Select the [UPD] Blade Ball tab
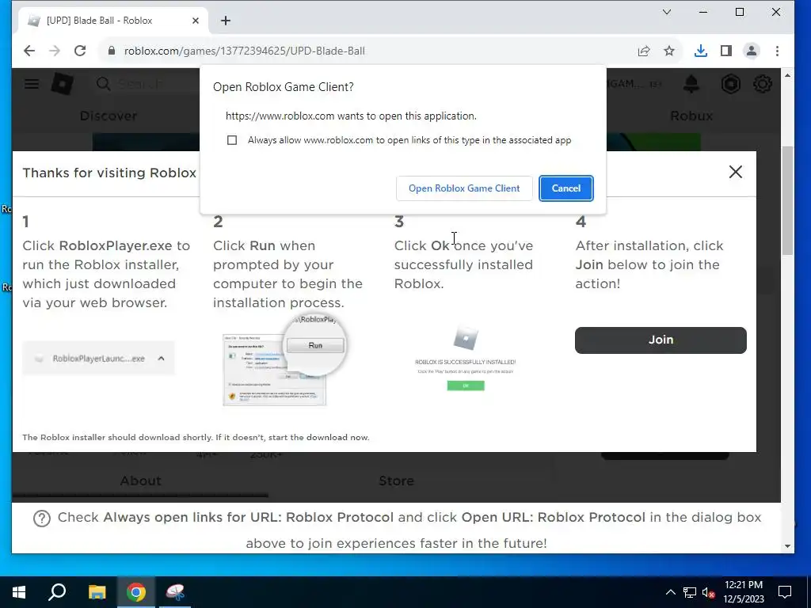The image size is (811, 608). coord(114,21)
